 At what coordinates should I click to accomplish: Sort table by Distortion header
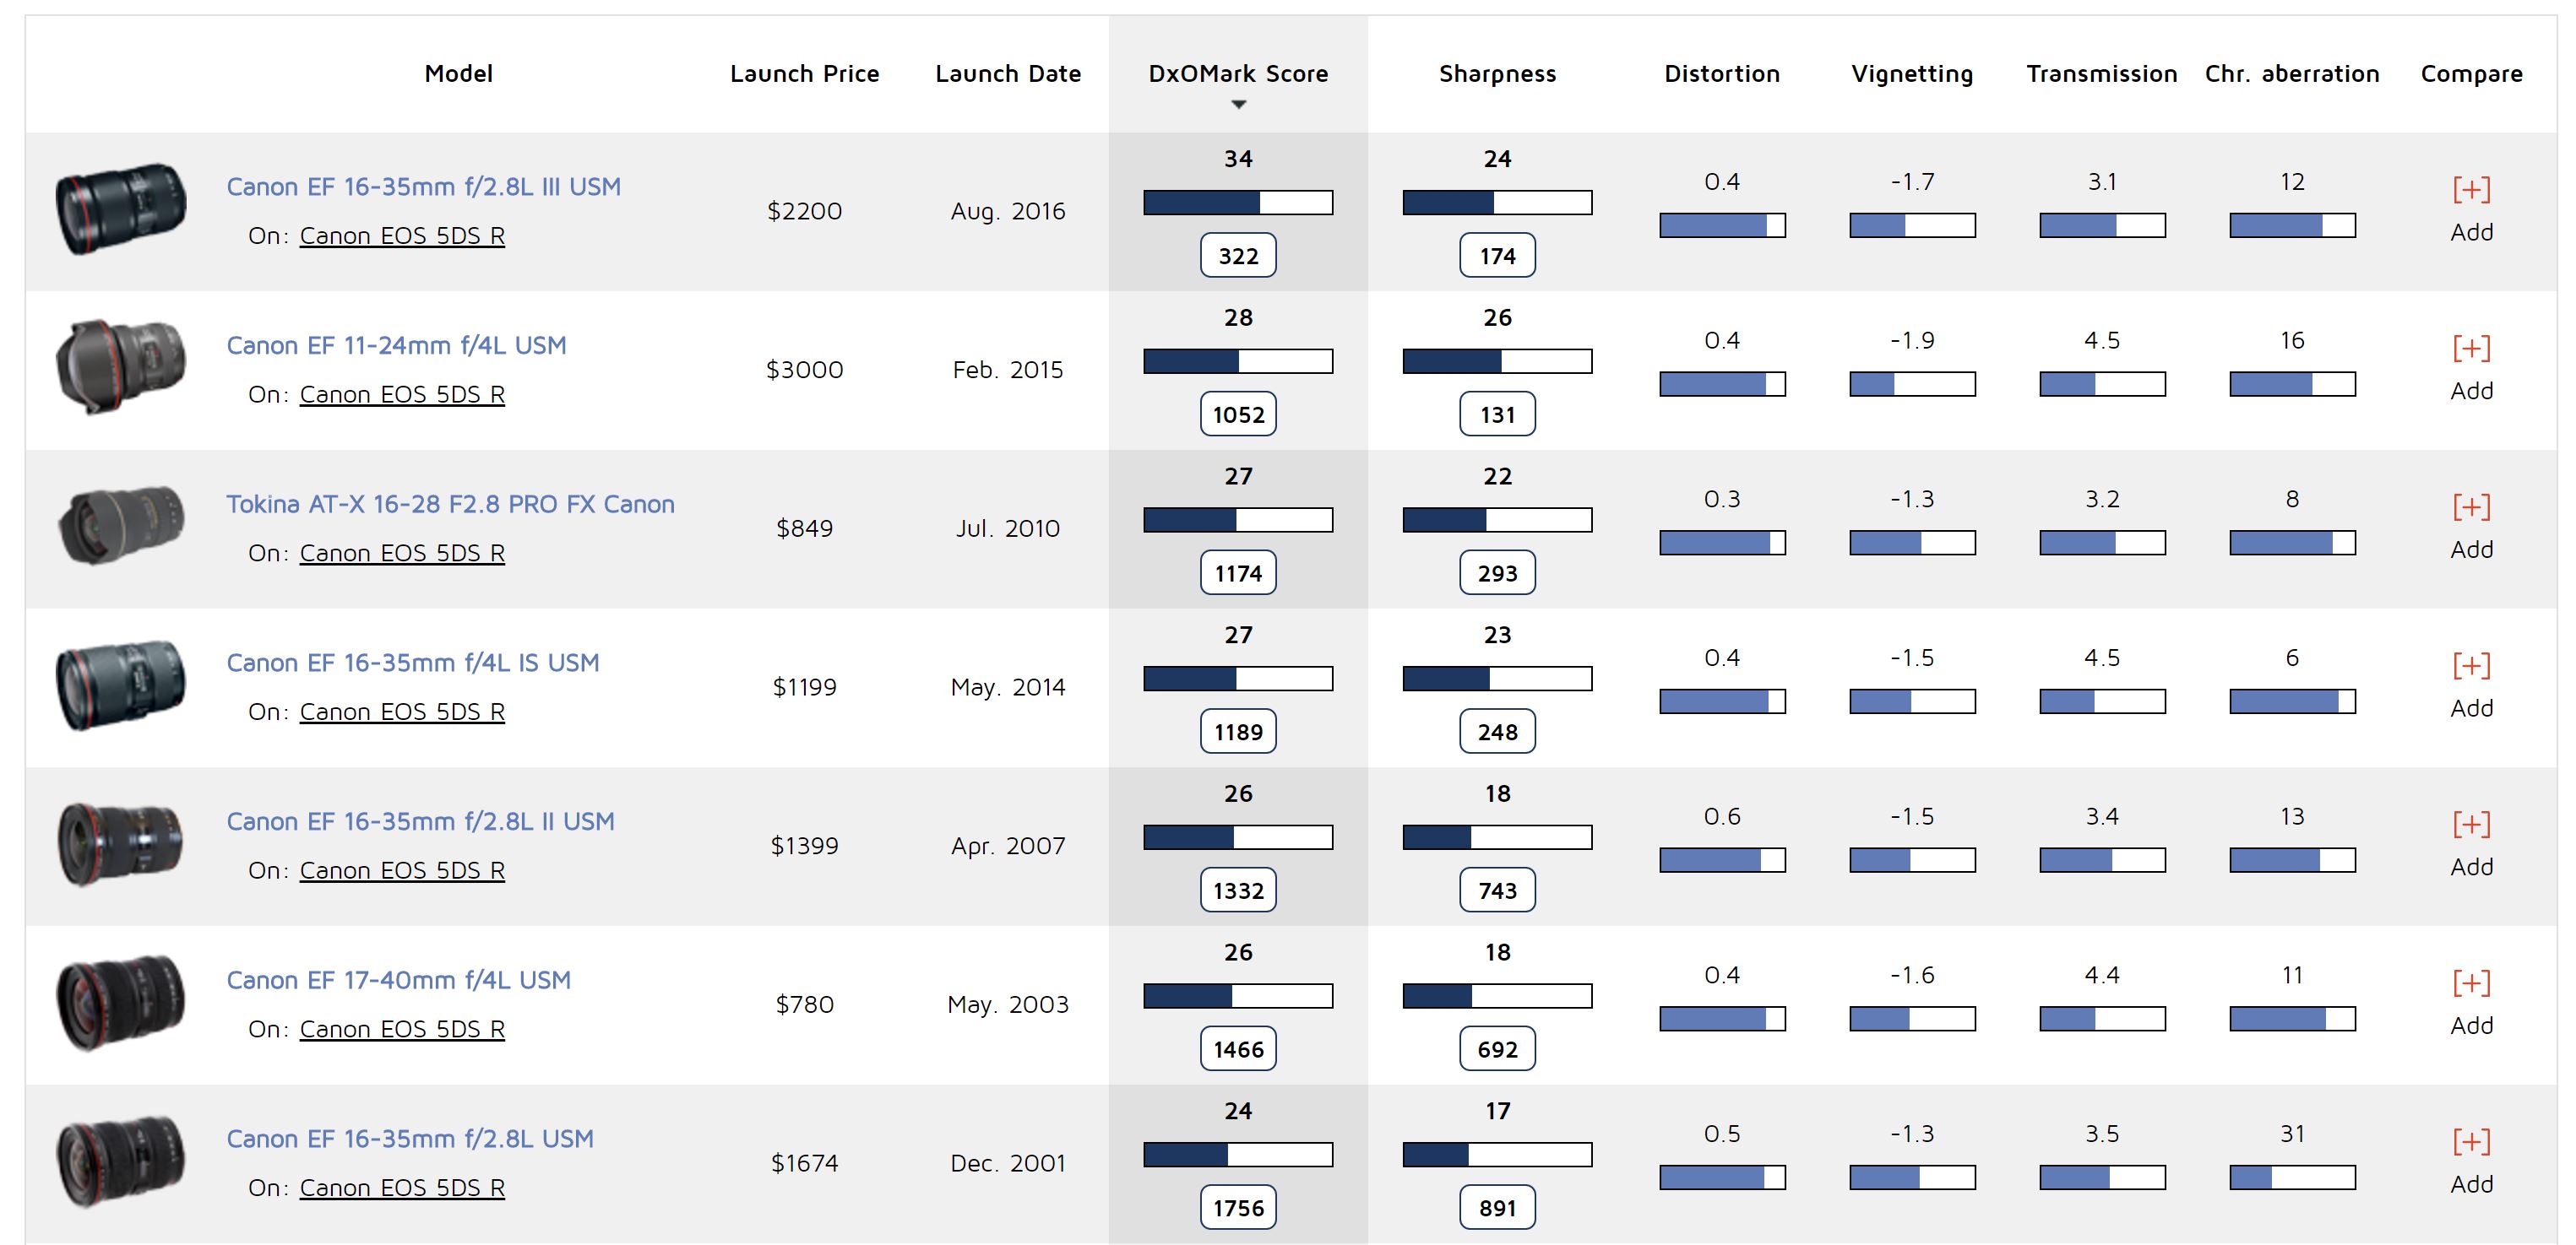coord(1721,74)
